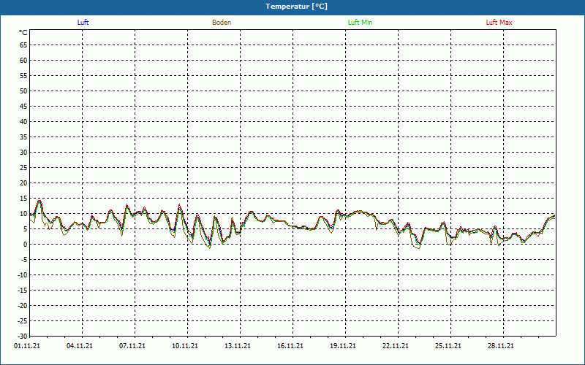Click the y-axis value -30
This screenshot has height=365, width=585.
tap(23, 336)
